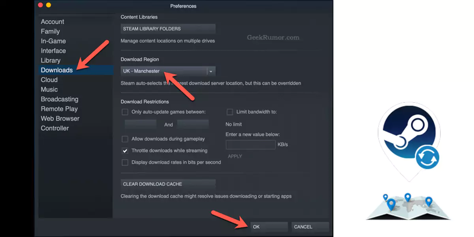Click the world map with pins graphic

[x=408, y=206]
